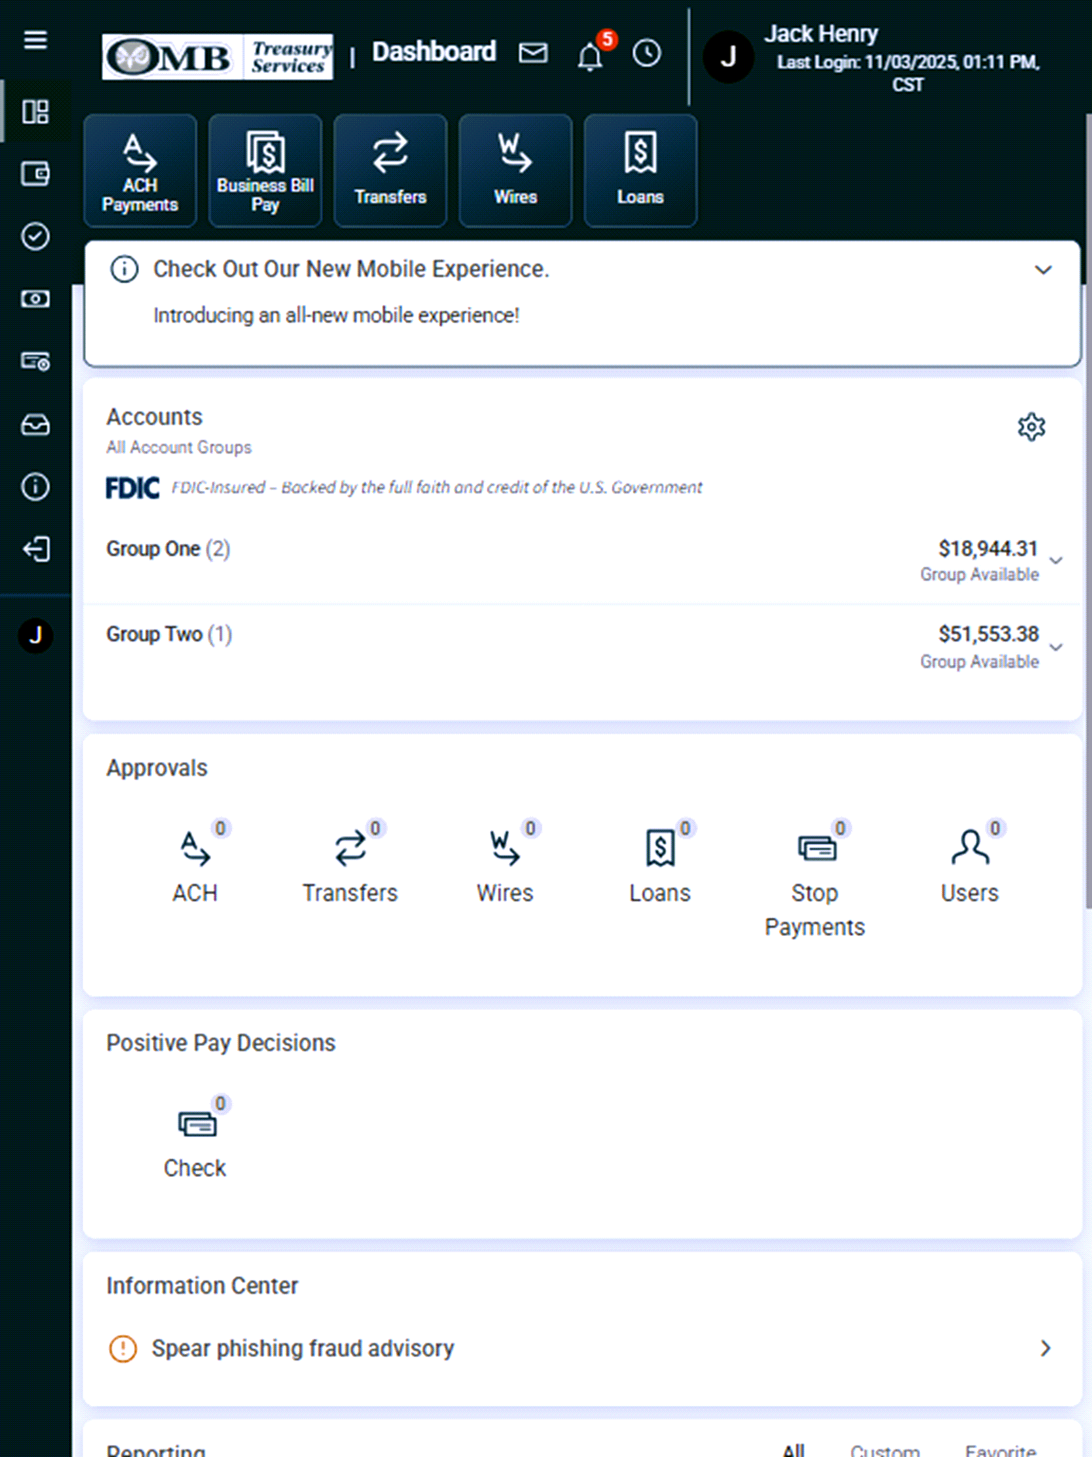Image resolution: width=1092 pixels, height=1457 pixels.
Task: Open the cash payments sidebar icon
Action: [35, 299]
